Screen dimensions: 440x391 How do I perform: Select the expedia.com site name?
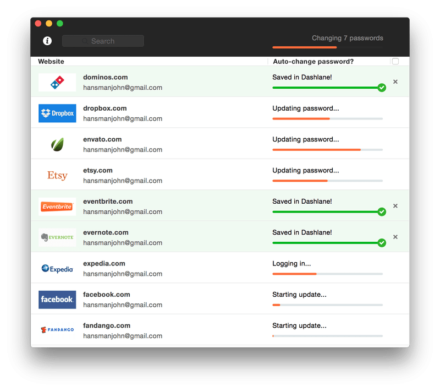(x=104, y=263)
